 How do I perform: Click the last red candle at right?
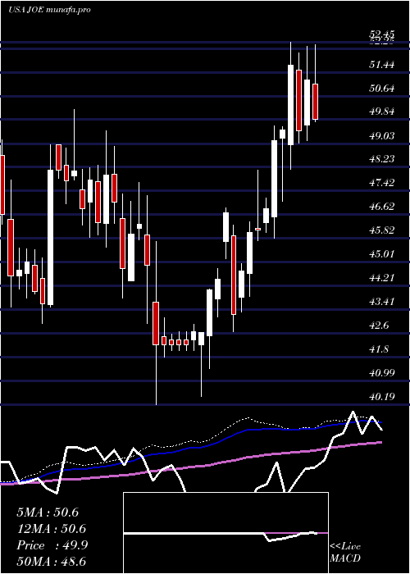point(315,102)
